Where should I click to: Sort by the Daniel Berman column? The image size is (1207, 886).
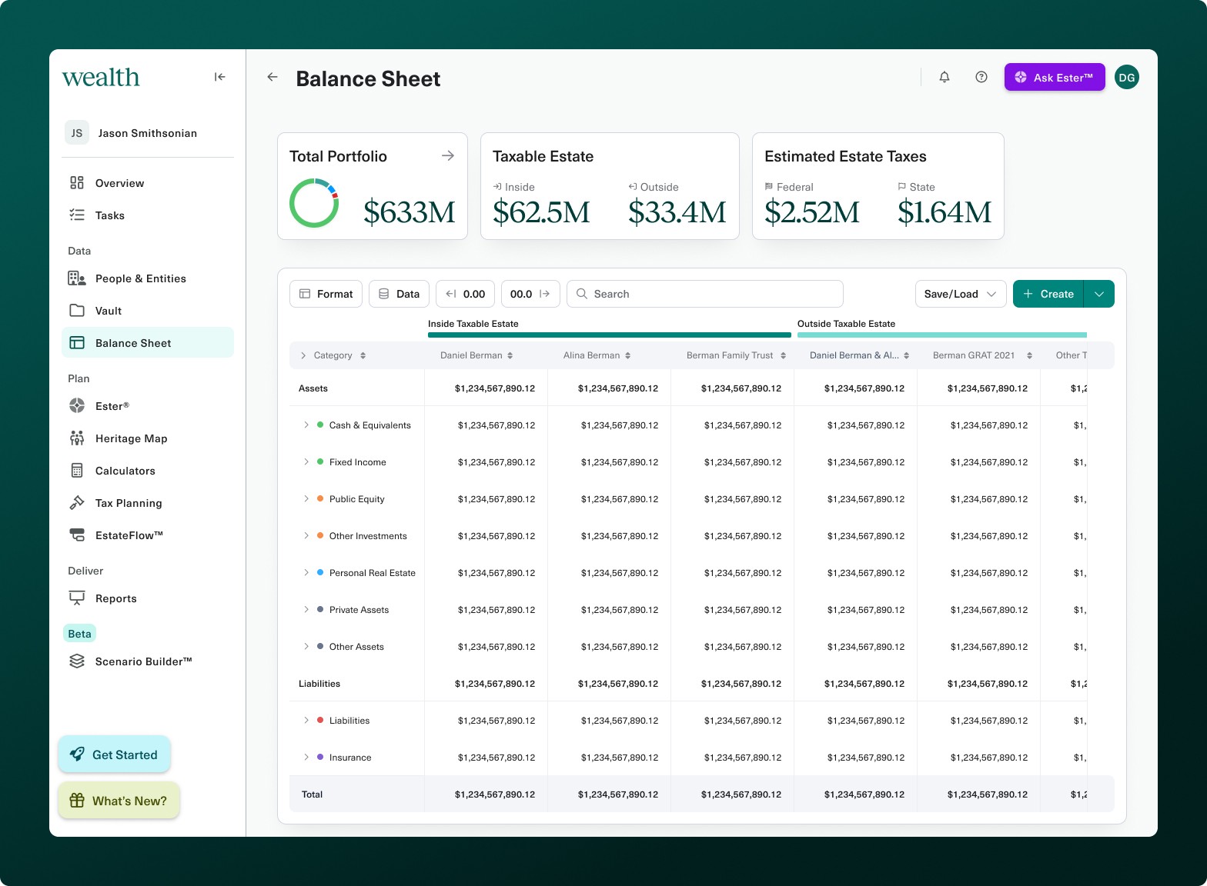(510, 355)
